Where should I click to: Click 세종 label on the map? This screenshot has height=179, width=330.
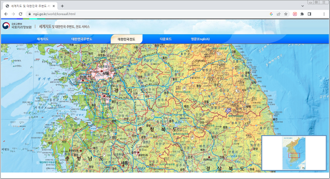(x=124, y=163)
